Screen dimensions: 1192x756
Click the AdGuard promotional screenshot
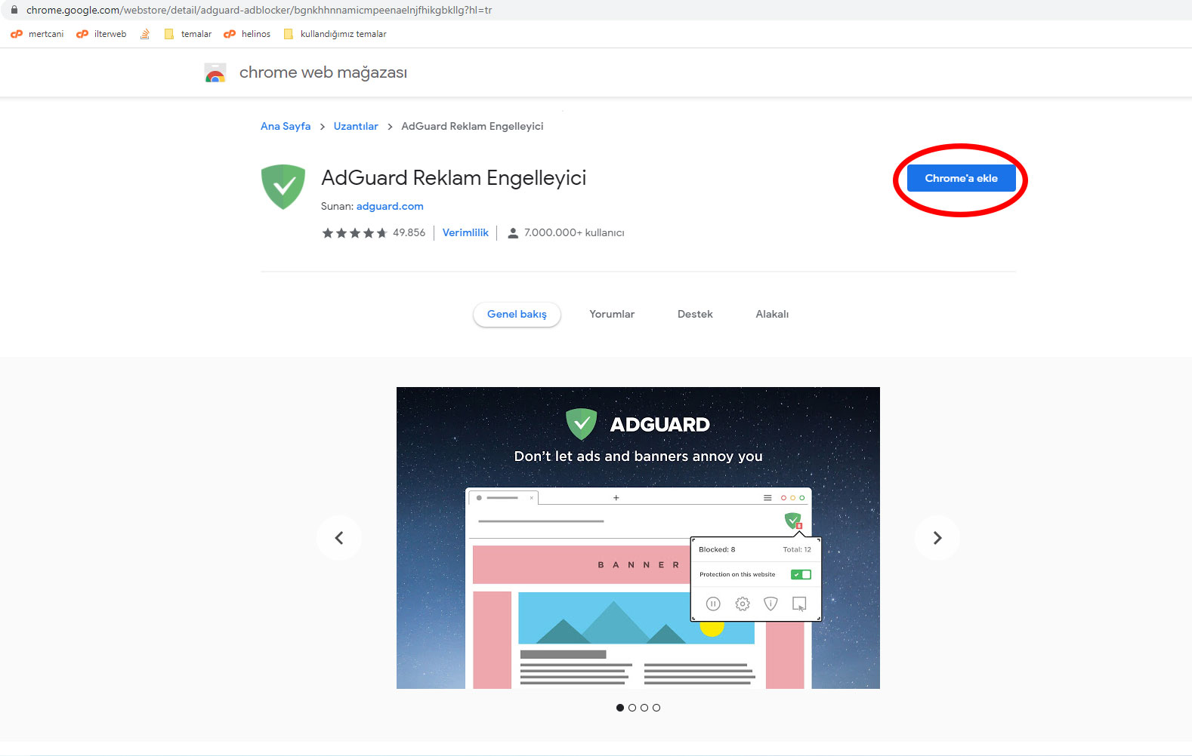click(x=638, y=538)
